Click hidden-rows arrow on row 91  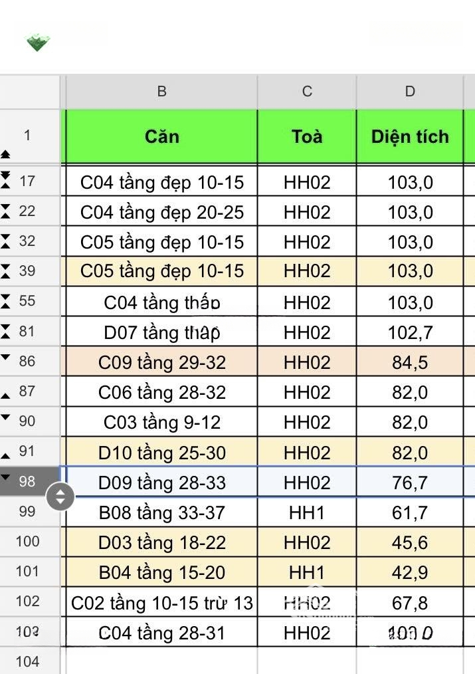6,455
